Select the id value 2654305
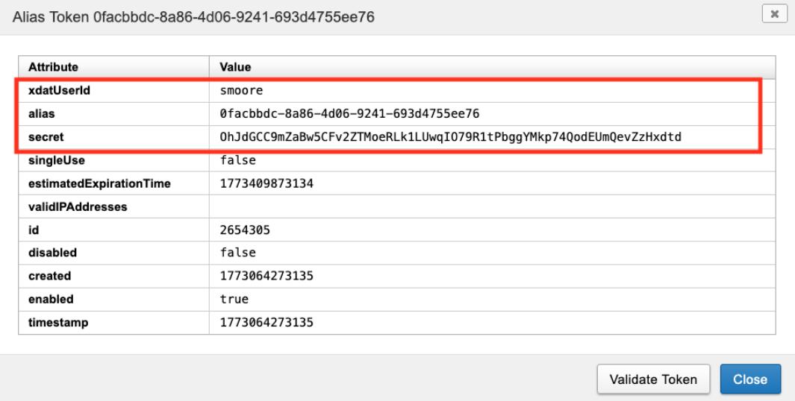The image size is (795, 401). coord(245,230)
